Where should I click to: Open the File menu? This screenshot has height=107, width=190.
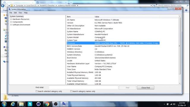[11, 12]
